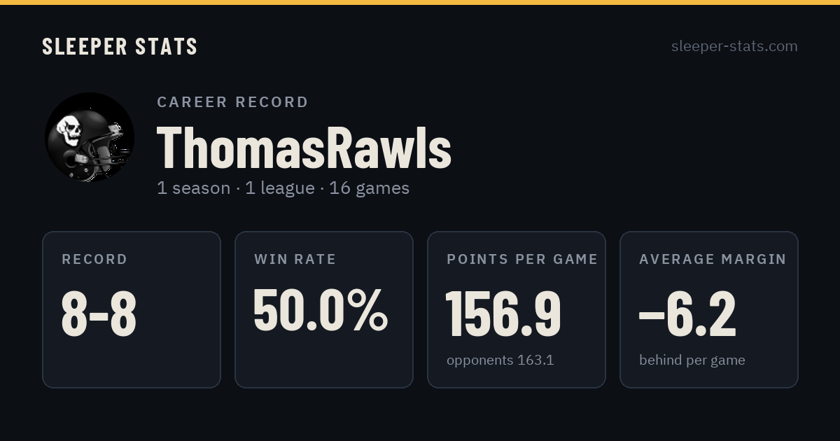Click the 8-8 record value

(99, 314)
